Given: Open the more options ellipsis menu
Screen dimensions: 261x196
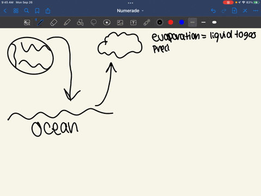Looking at the screenshot, I should click(256, 11).
